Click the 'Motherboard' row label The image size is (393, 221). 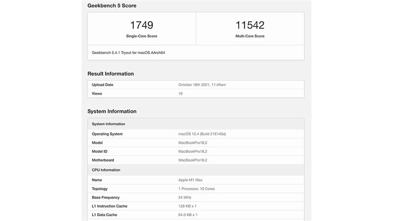coord(103,160)
